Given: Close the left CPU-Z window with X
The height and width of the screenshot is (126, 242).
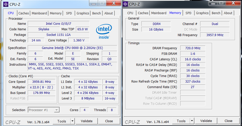Looking at the screenshot, I should 114,3.
